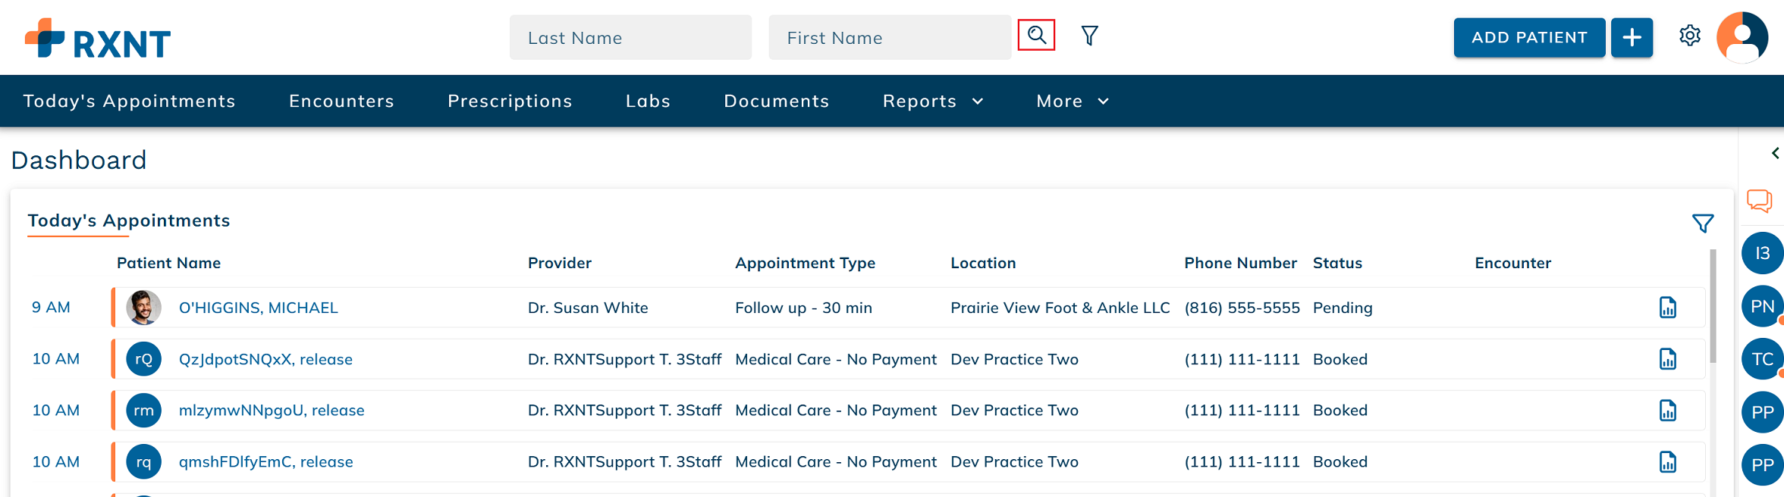Expand the right sidebar with chevron
This screenshot has height=497, width=1784.
(x=1775, y=153)
